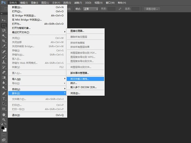Open the background color picker

point(5,130)
